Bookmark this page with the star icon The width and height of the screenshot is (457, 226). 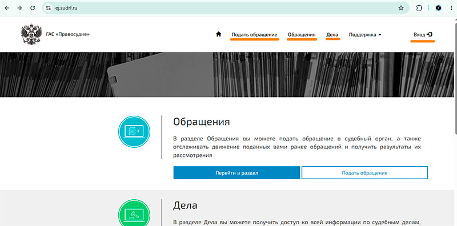point(401,8)
